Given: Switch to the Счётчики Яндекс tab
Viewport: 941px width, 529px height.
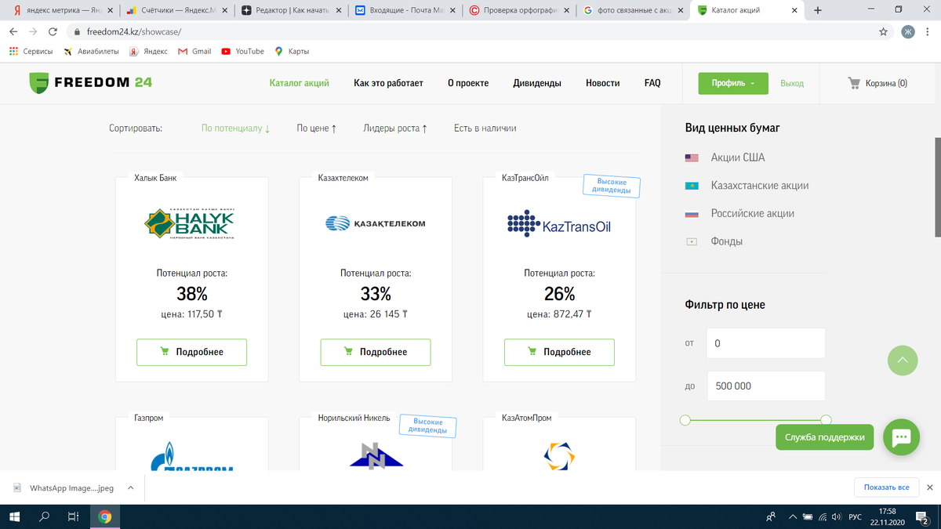Looking at the screenshot, I should [176, 11].
